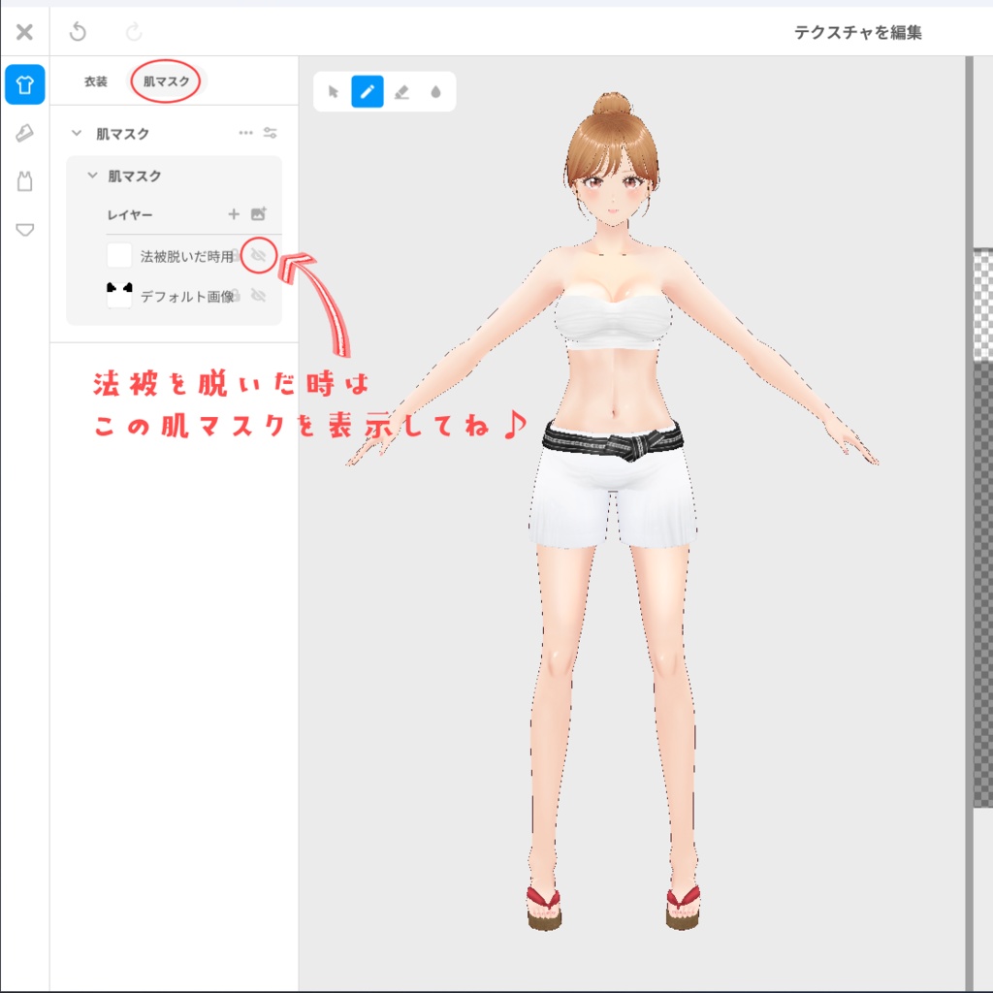Select the 法被脱いだ時用 layer thumbnail

pos(119,255)
